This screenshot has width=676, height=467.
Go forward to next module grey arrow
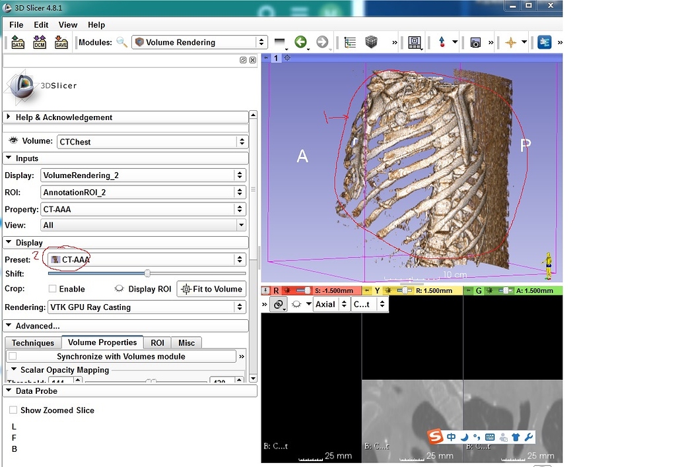(322, 42)
